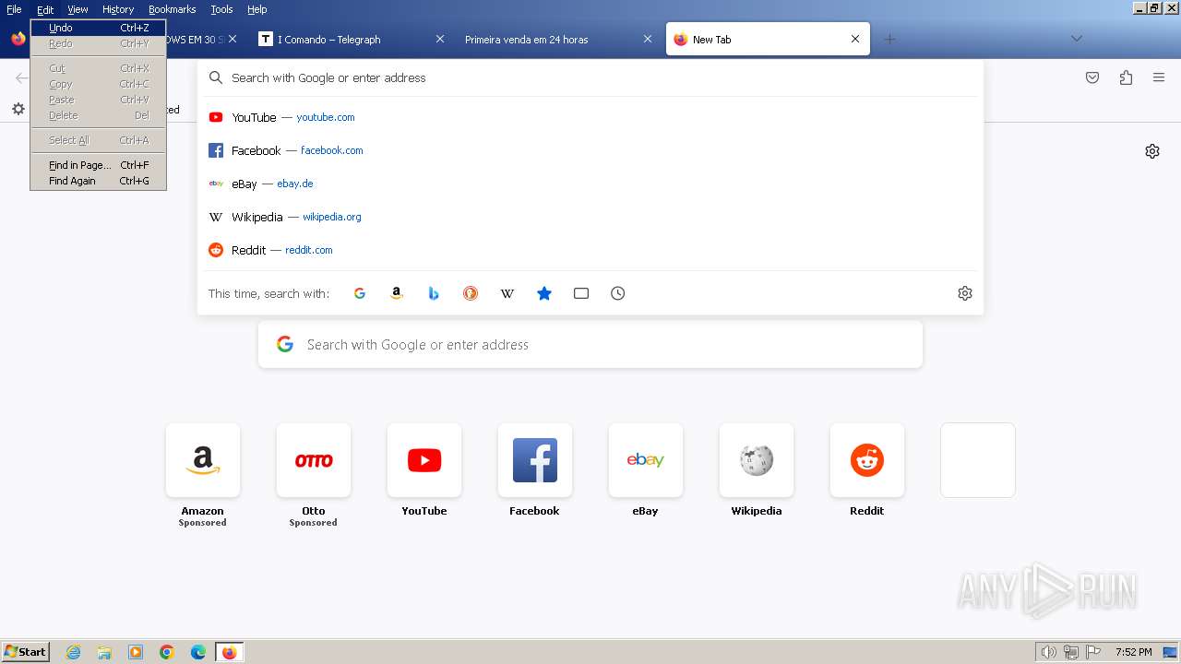Click the page's Google search box
The width and height of the screenshot is (1181, 664).
coord(590,345)
